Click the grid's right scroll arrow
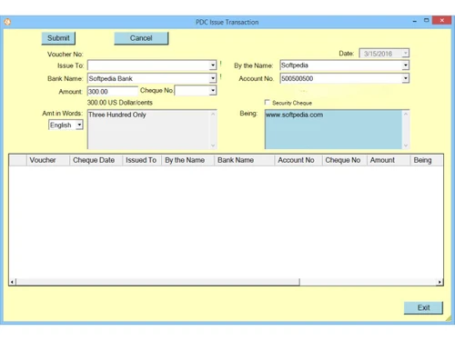Viewport: 455px width, 341px height. click(440, 282)
